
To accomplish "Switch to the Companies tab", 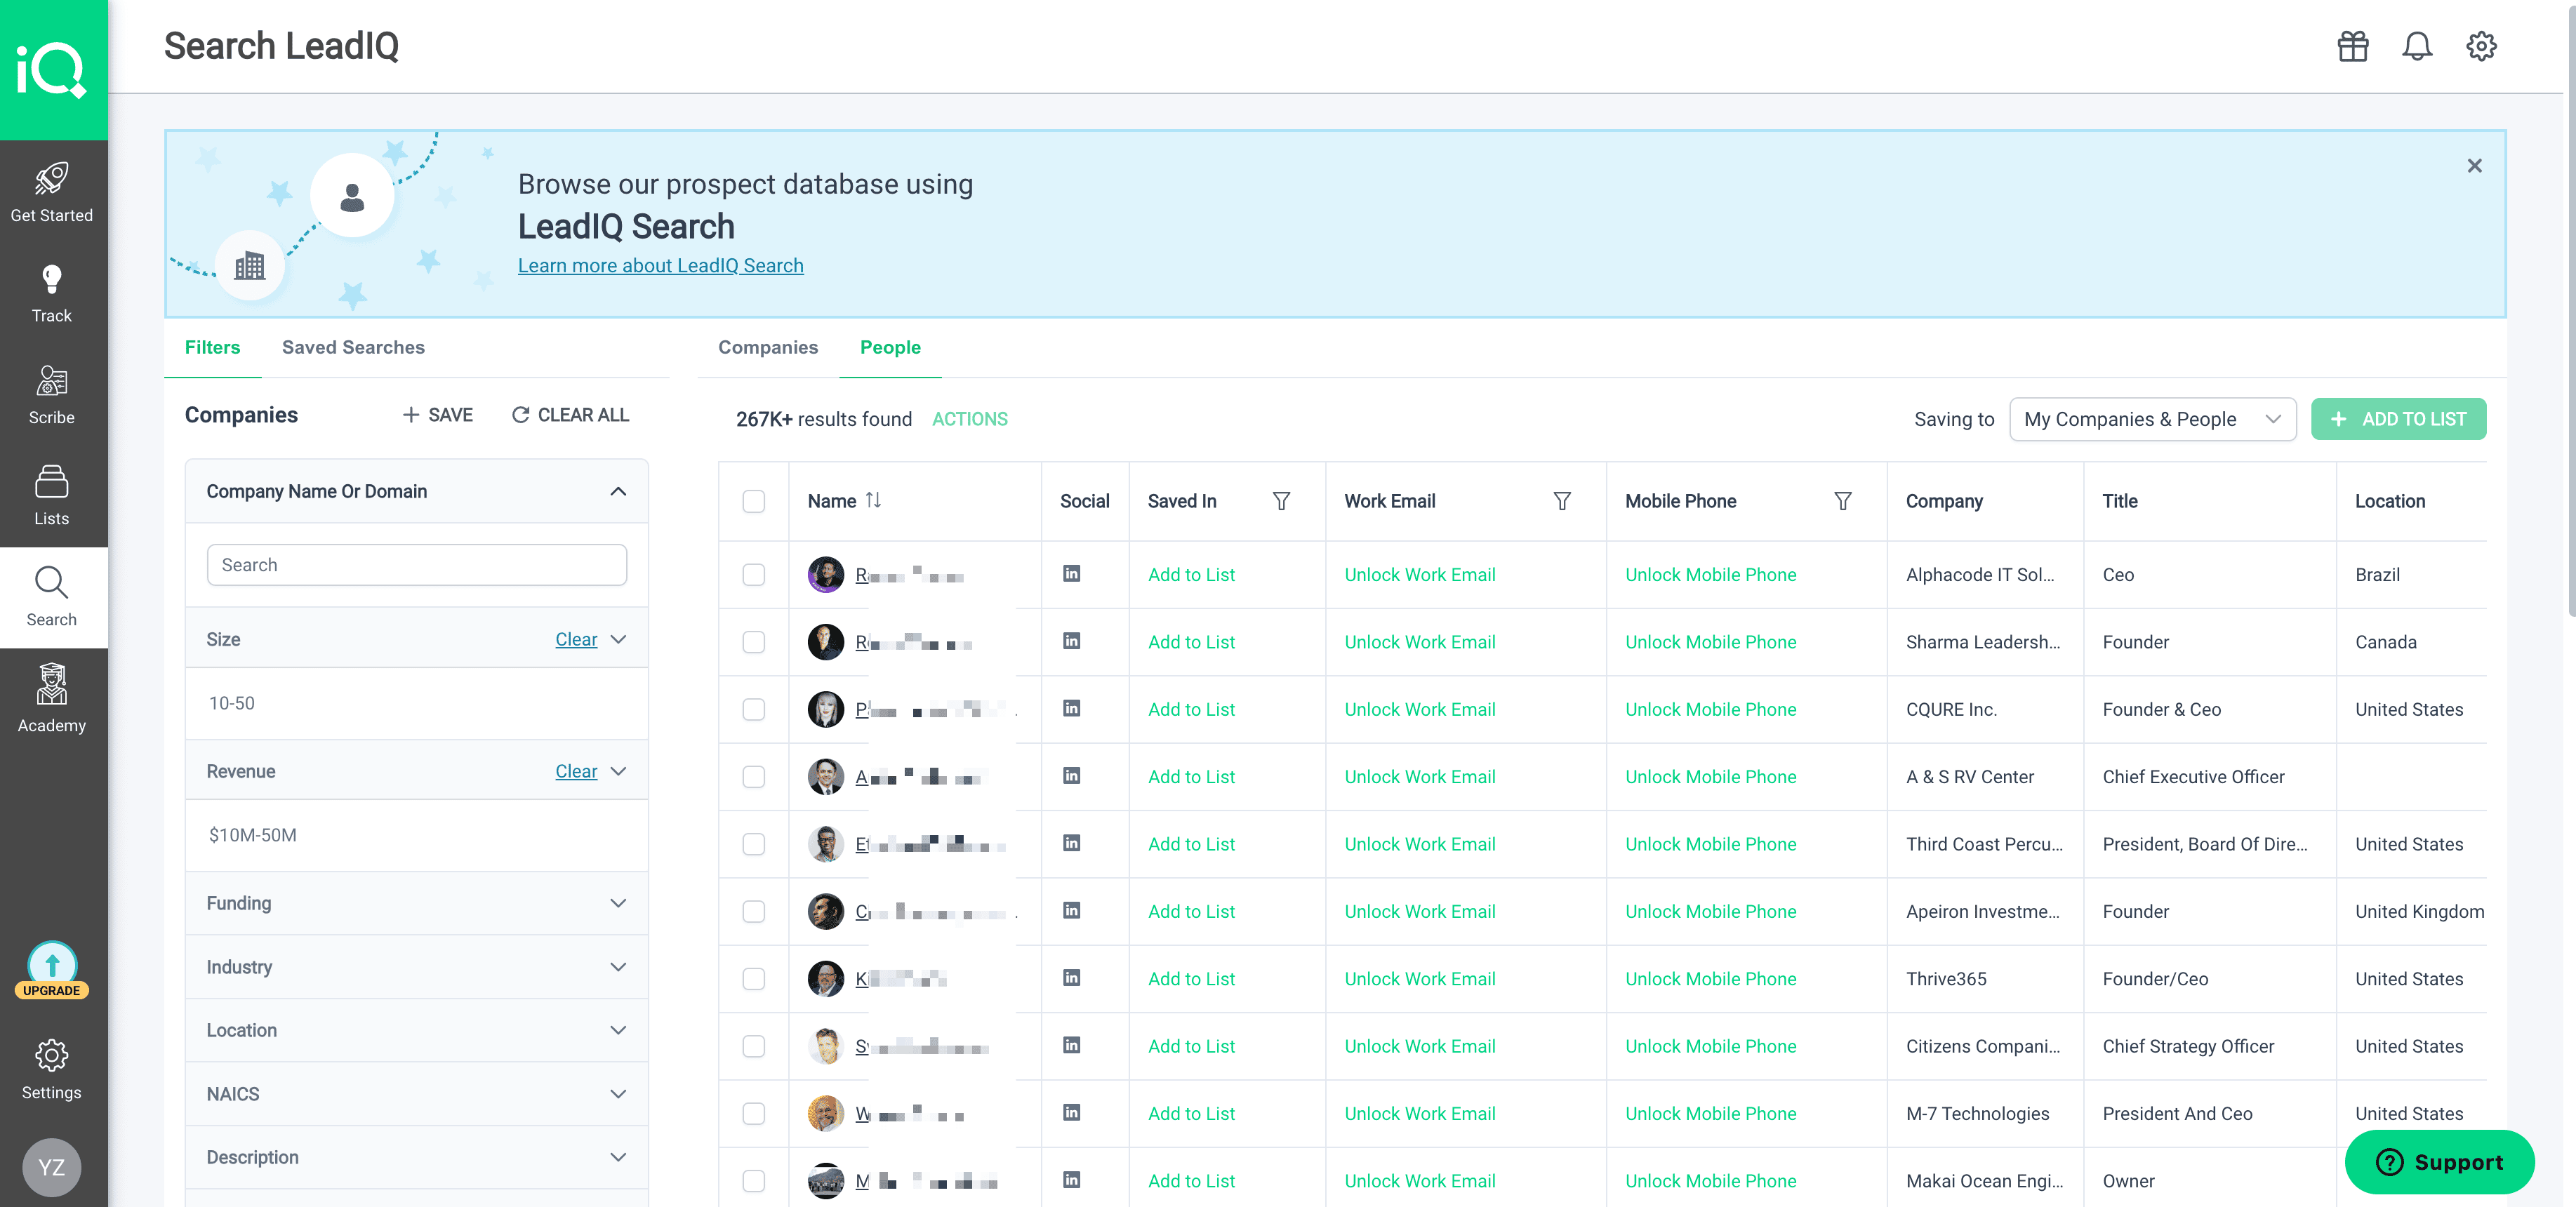I will coord(767,347).
